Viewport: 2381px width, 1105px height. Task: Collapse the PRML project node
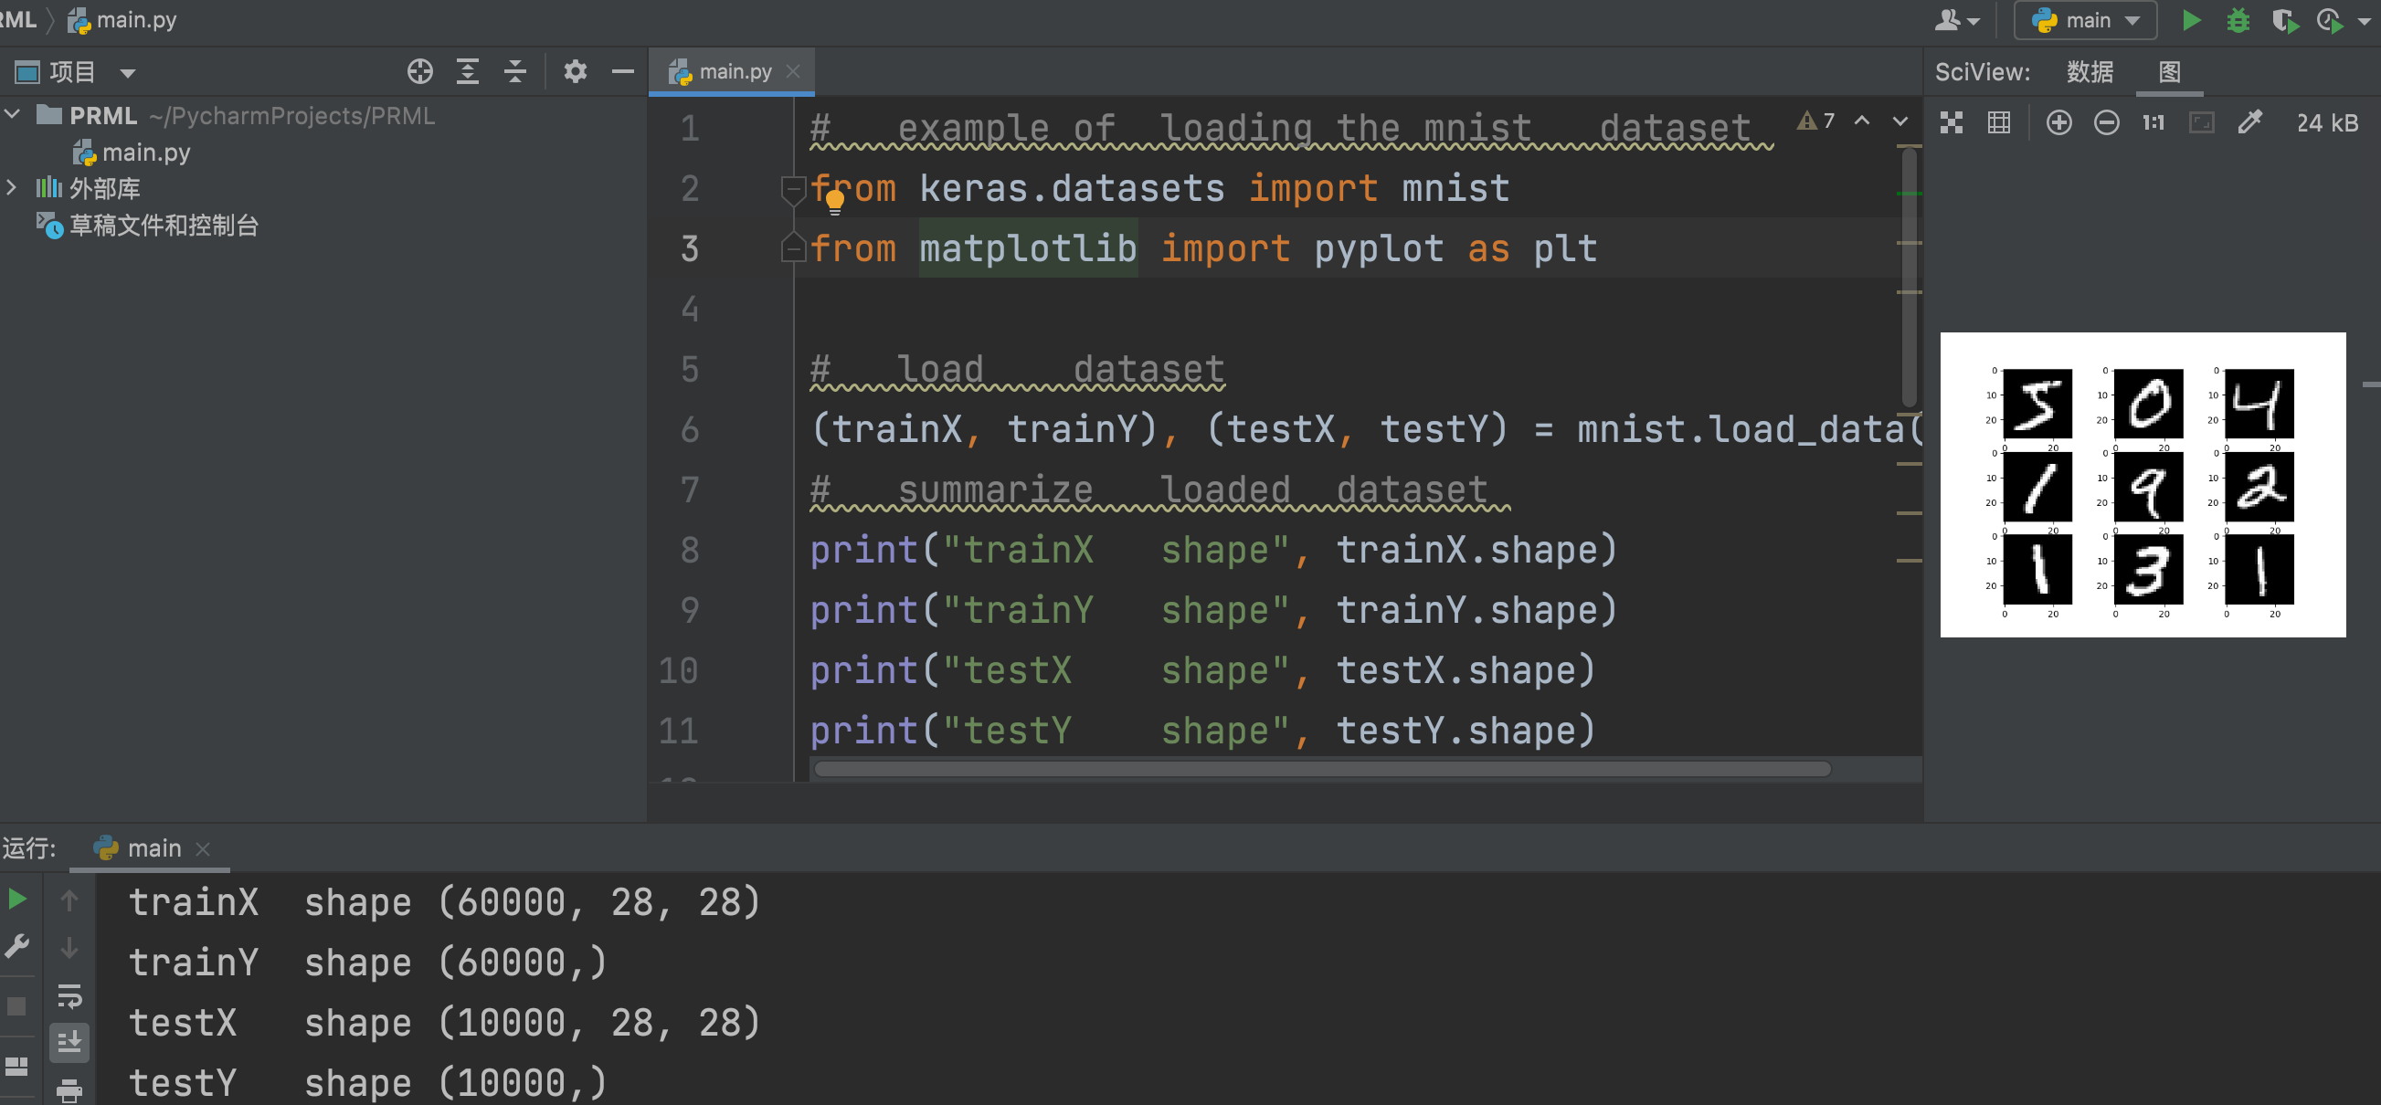12,113
